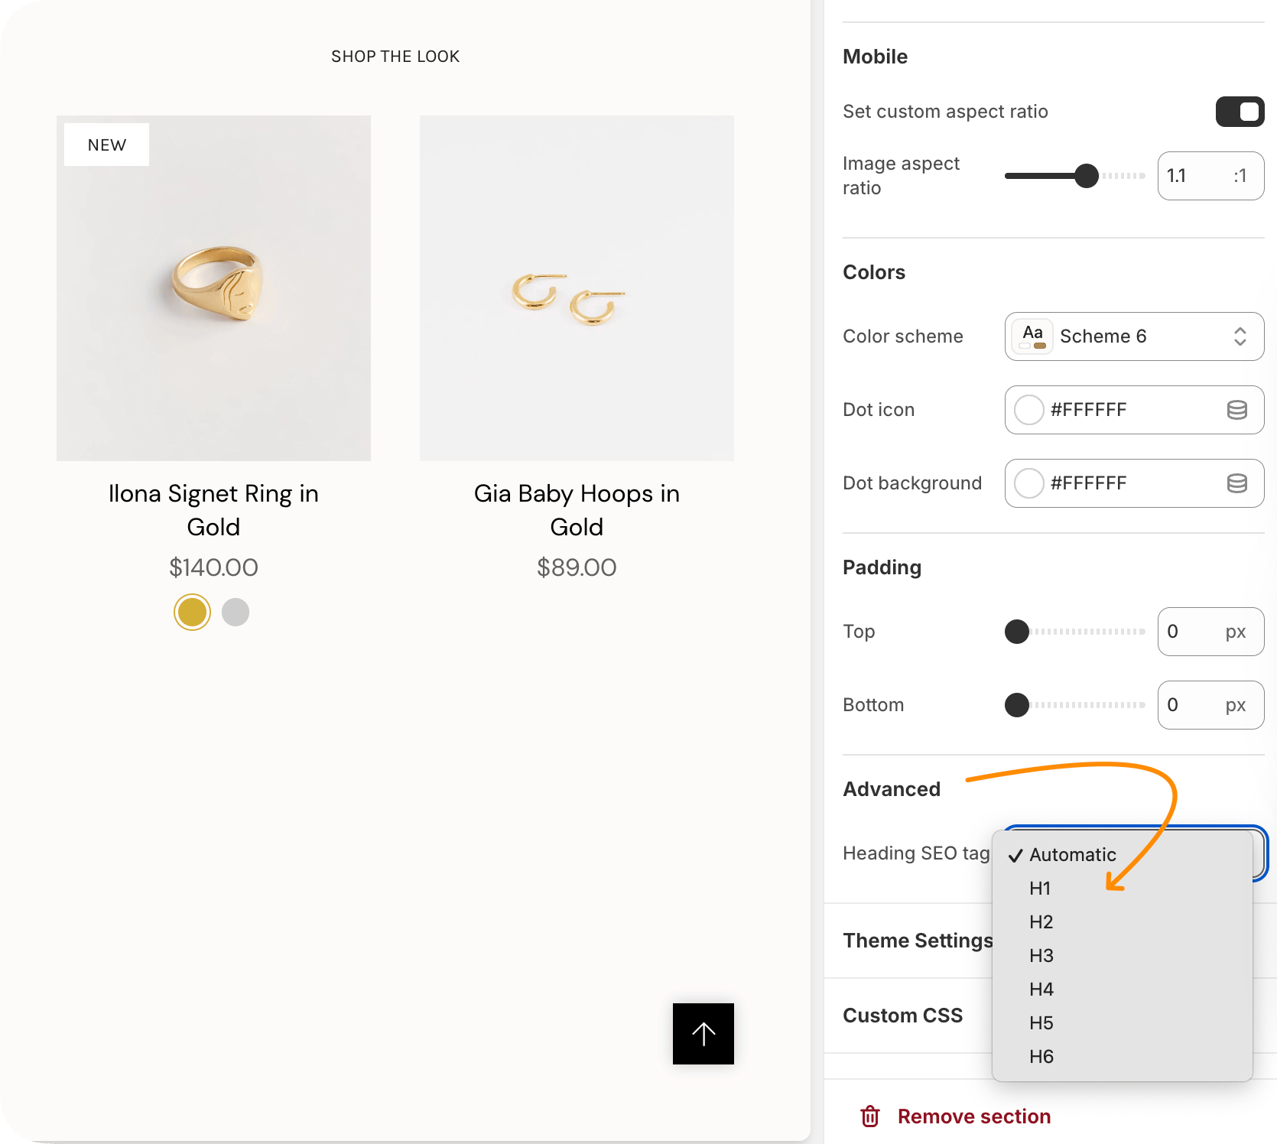Expand the Custom CSS section
The height and width of the screenshot is (1144, 1277).
click(902, 1016)
